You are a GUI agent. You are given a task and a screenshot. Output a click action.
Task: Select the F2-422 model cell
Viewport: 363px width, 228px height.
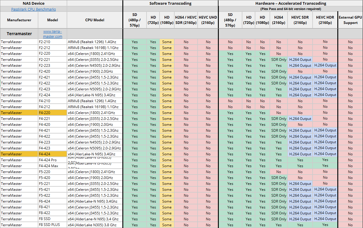point(52,83)
